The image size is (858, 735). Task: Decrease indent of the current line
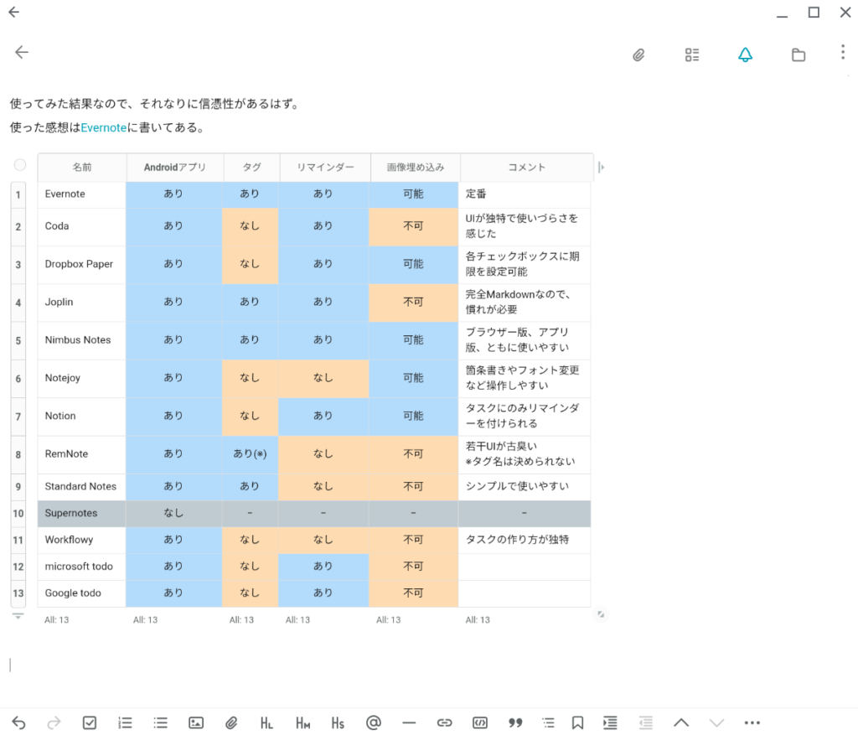(x=646, y=723)
